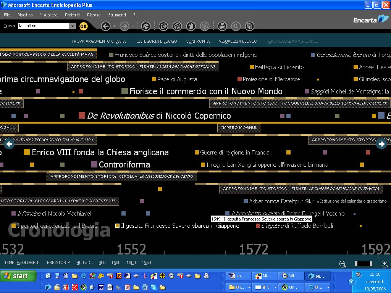Viewport: 391px width, 293px height.
Task: Select the Categoria e Luogo tab
Action: coord(157,41)
